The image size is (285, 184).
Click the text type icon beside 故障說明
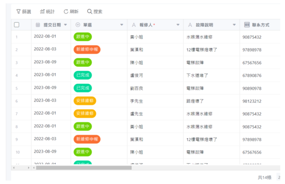pyautogui.click(x=190, y=25)
